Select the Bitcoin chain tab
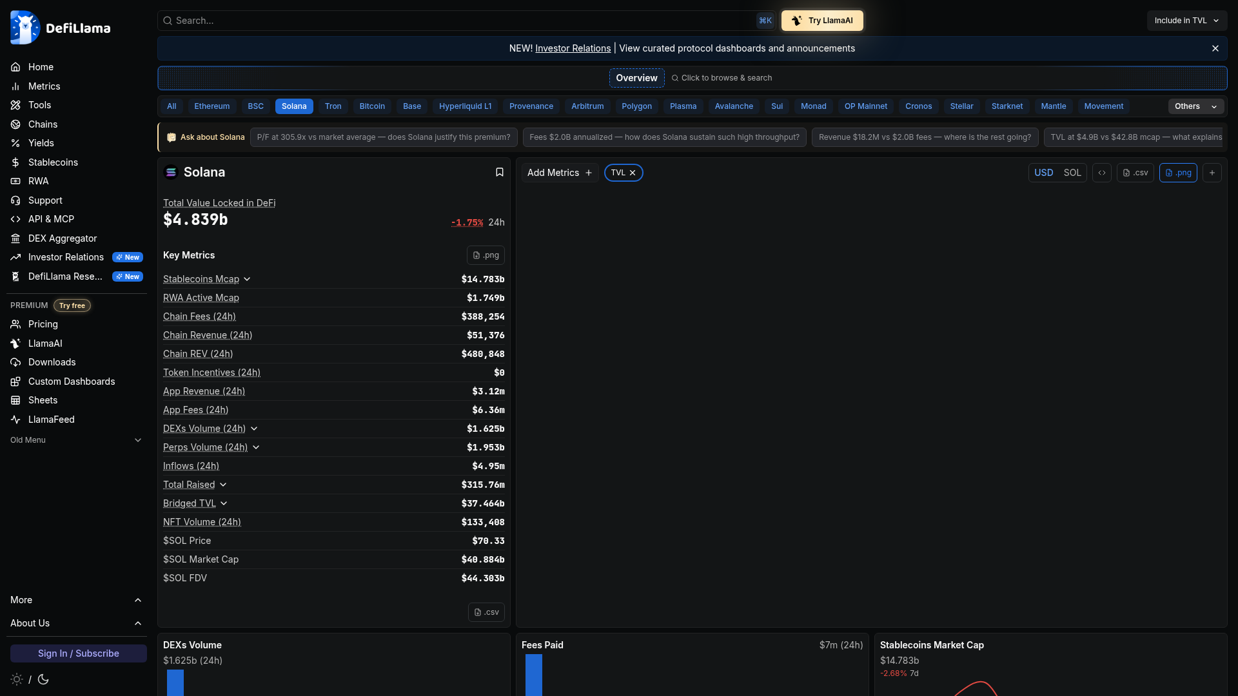The width and height of the screenshot is (1238, 696). [372, 106]
